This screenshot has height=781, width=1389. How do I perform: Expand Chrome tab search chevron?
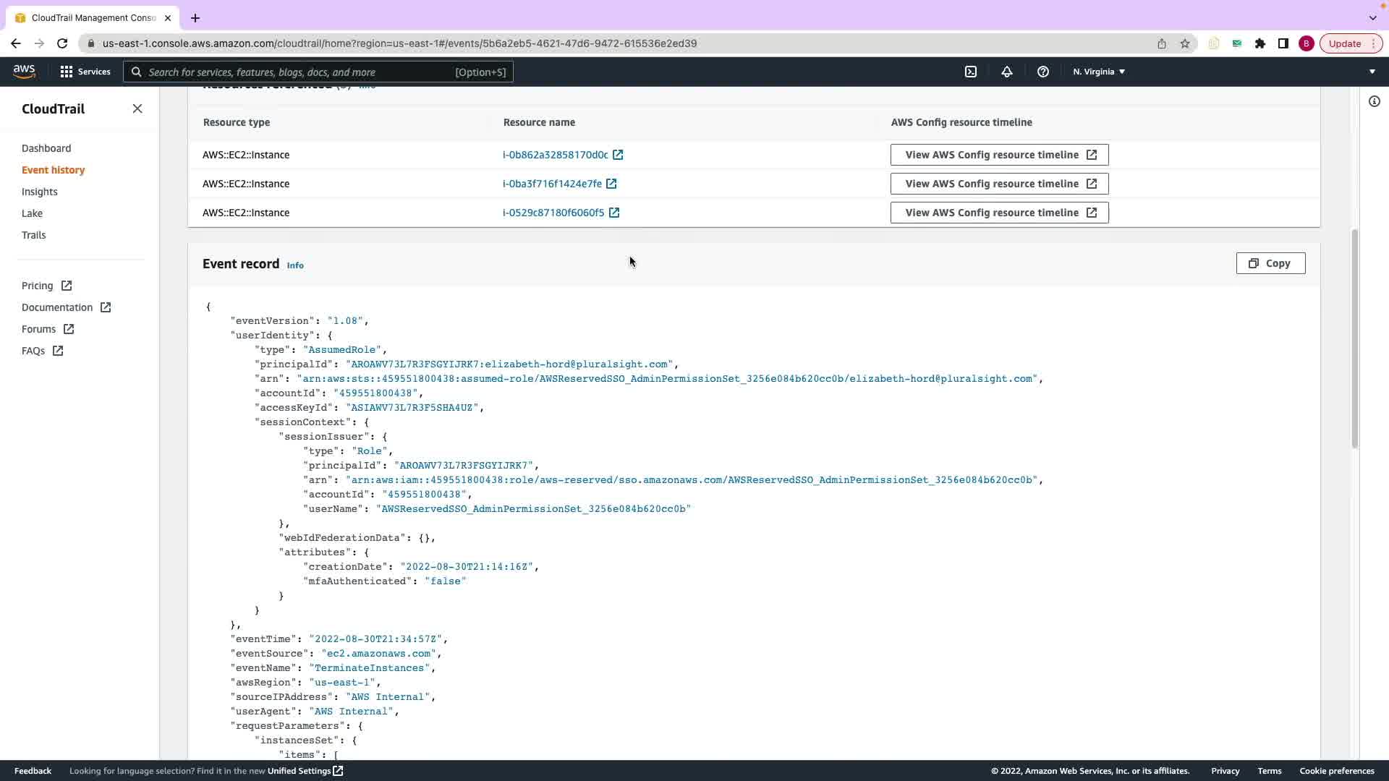pos(1372,17)
